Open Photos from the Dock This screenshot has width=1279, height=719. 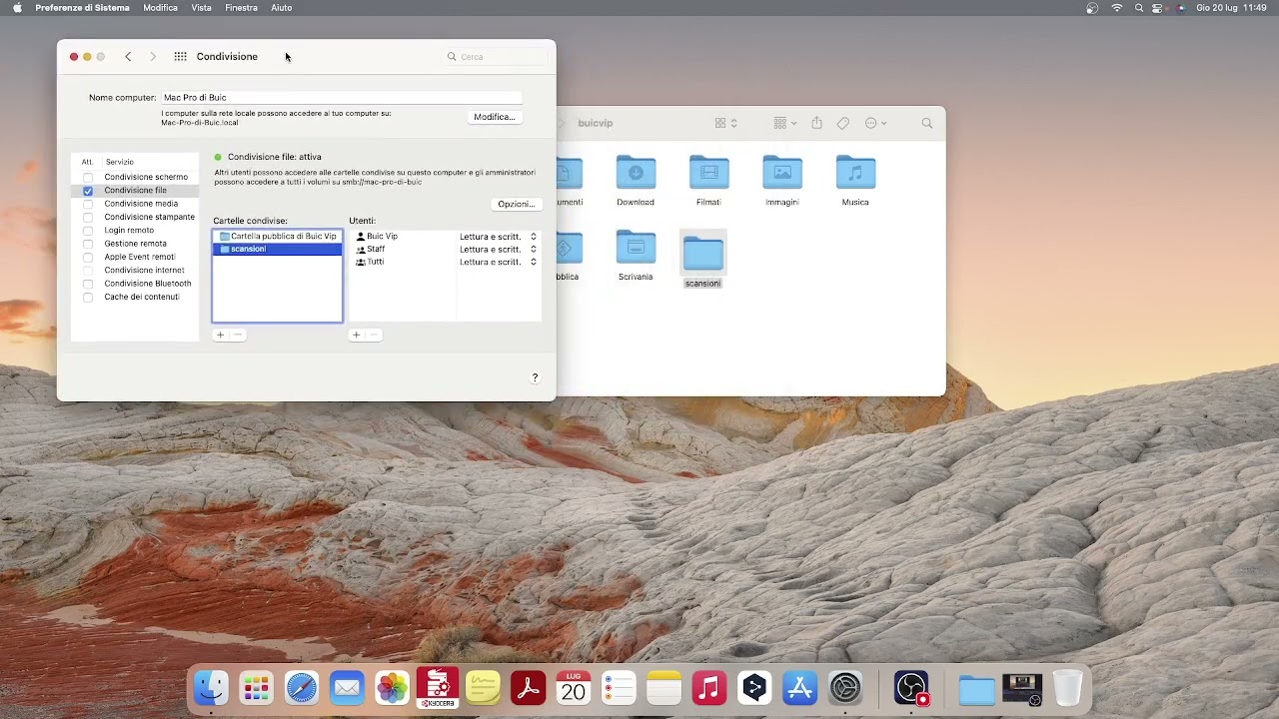coord(393,688)
